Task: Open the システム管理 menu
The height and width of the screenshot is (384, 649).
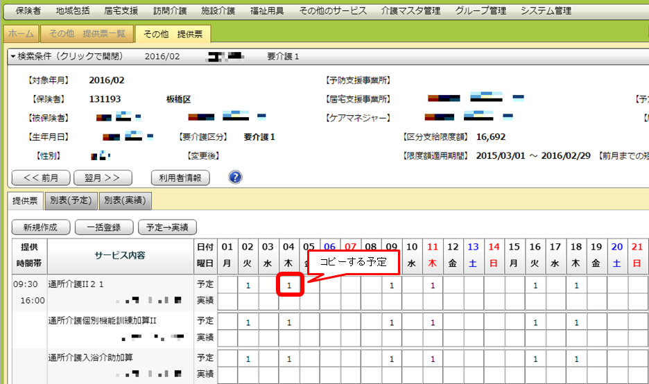Action: pos(546,11)
